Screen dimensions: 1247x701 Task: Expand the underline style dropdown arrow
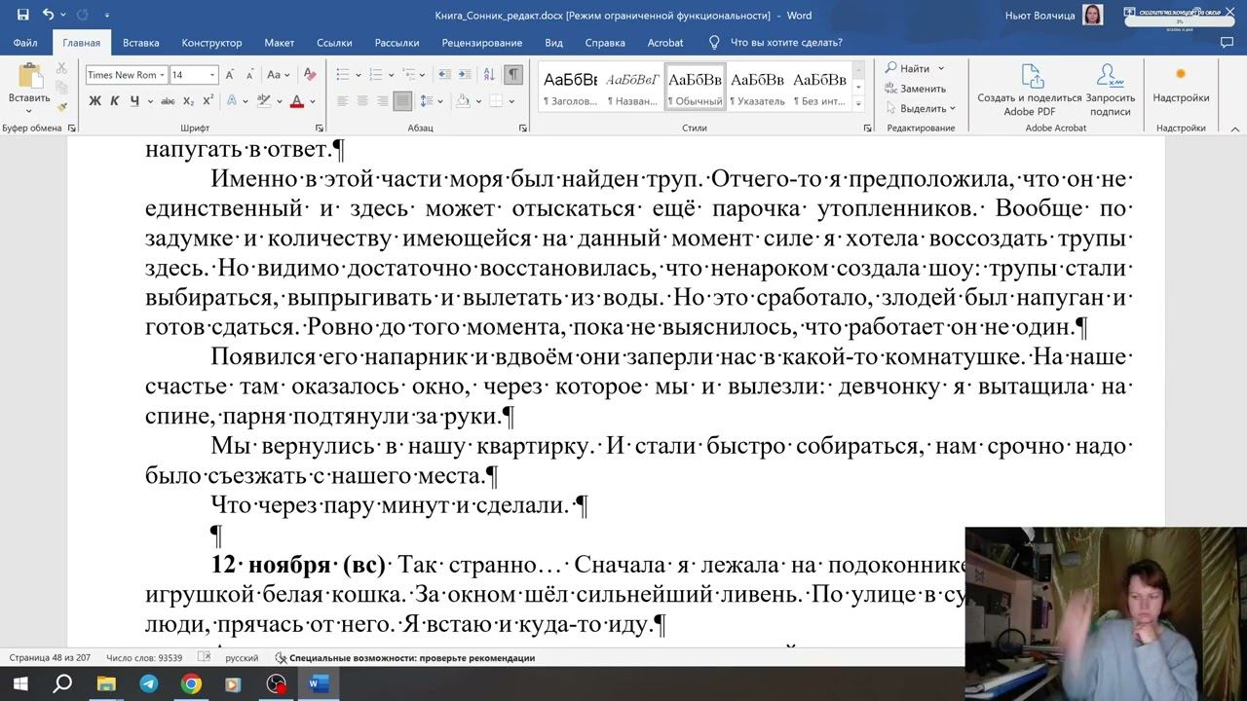[149, 101]
